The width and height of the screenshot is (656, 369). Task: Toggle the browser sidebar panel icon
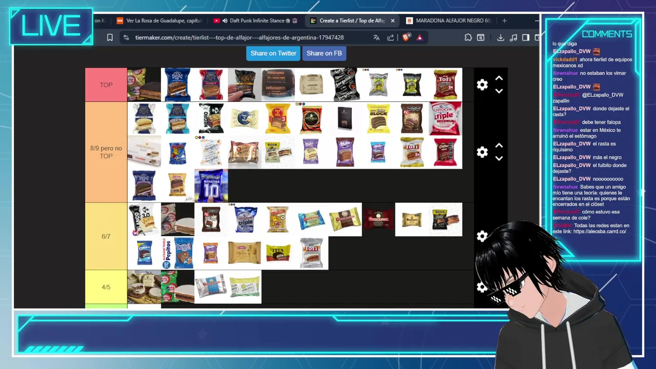(525, 37)
